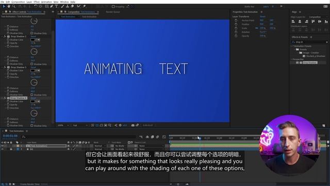Toggle the Shadow Only checkbox above Drop Shadow 4
Viewport: 330px width, 186px height.
[x=32, y=95]
